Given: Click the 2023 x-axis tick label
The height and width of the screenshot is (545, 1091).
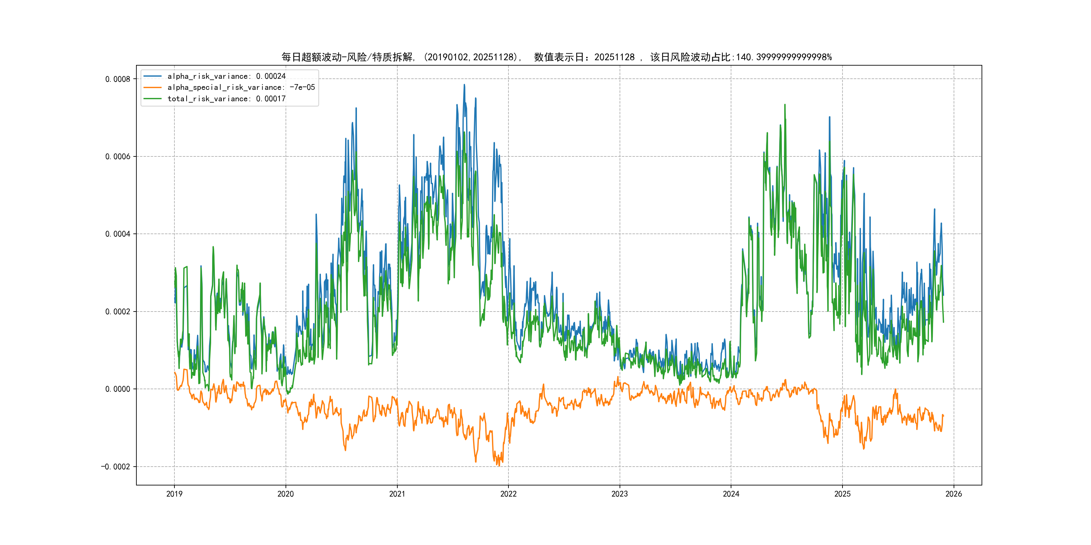Looking at the screenshot, I should [620, 494].
